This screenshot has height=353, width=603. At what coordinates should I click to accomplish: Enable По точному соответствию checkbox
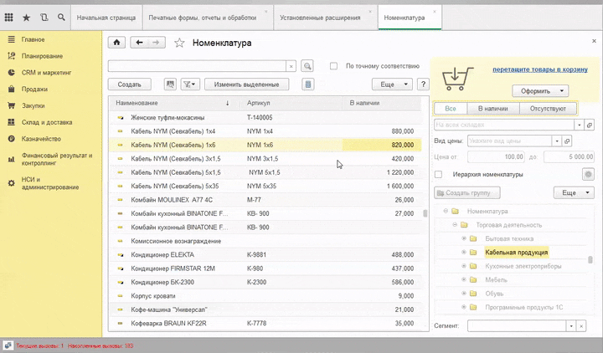334,66
